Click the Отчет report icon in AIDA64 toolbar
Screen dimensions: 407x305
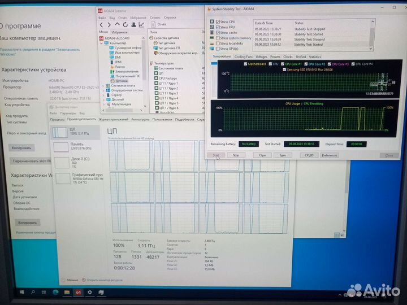(x=153, y=24)
